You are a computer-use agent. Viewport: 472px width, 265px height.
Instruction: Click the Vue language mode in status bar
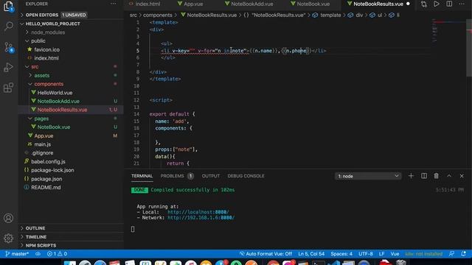[395, 254]
